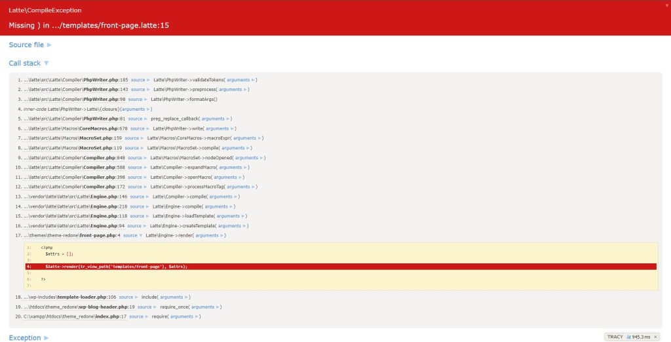Show source for PhpWriter.php:143
Viewport: 671px width, 342px height.
tap(140, 90)
